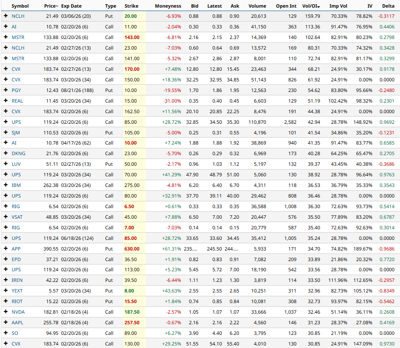The height and width of the screenshot is (348, 400).
Task: Open RIG symbol link with 7.00 strike
Action: (x=16, y=228)
